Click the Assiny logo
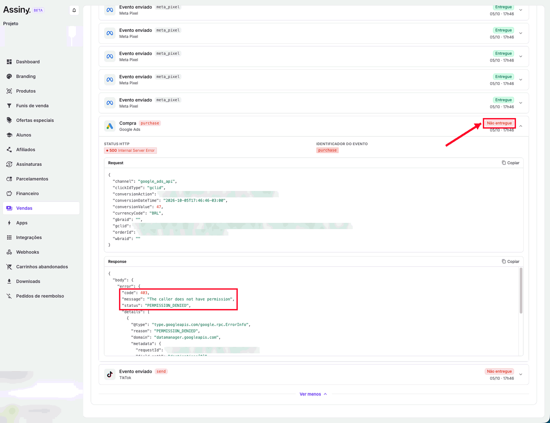The width and height of the screenshot is (550, 423). (x=17, y=10)
